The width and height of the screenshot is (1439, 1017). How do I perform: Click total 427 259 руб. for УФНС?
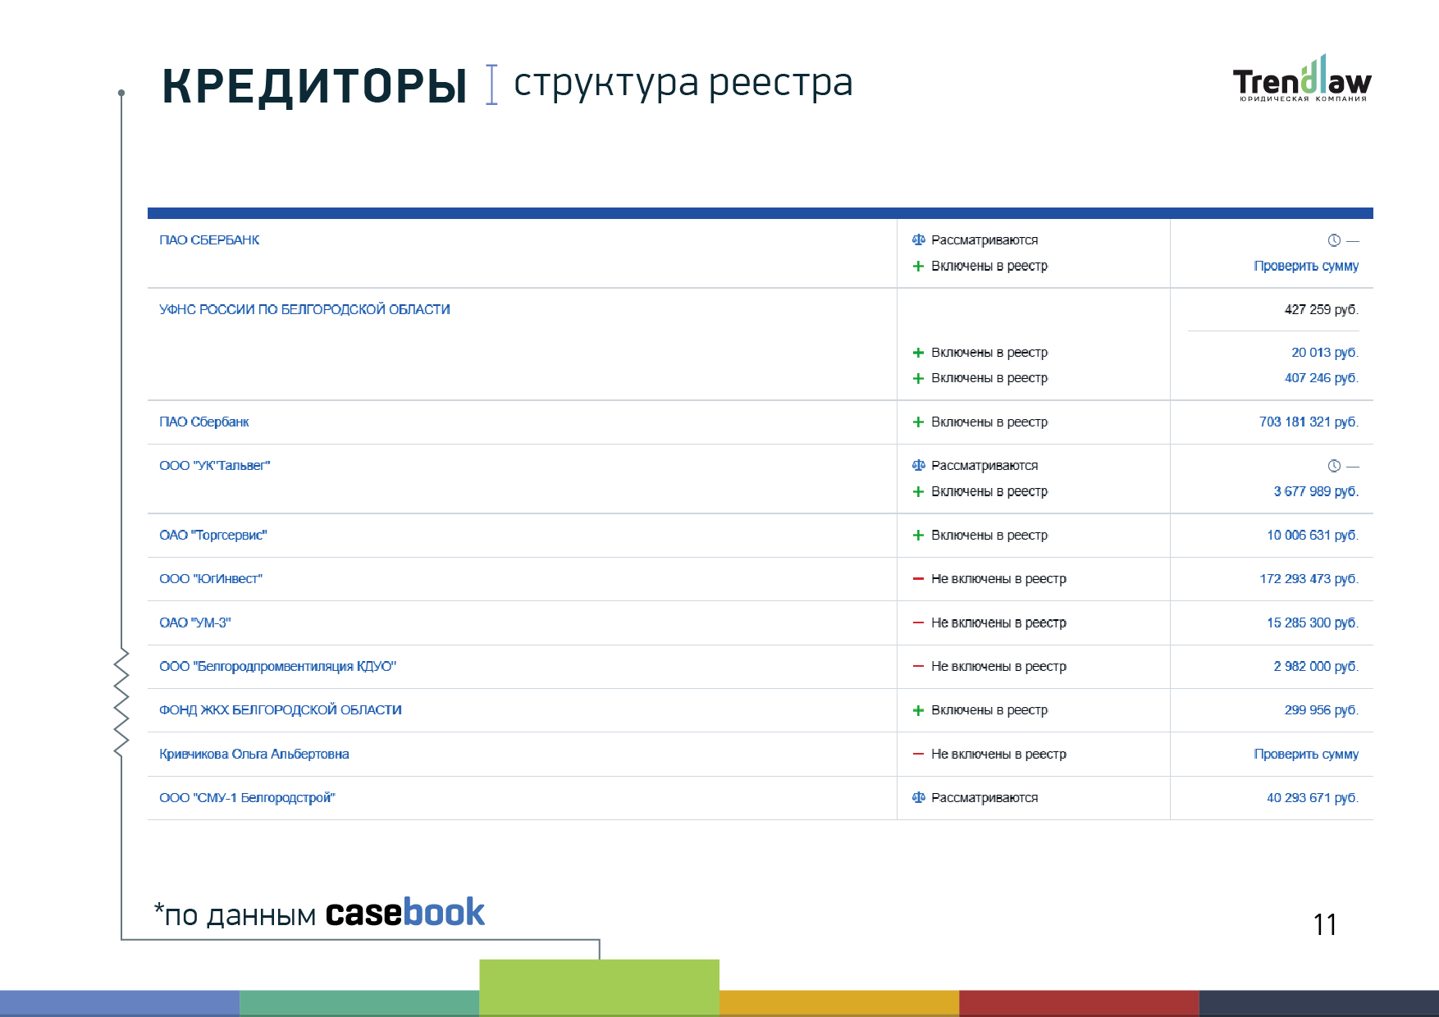pos(1322,310)
